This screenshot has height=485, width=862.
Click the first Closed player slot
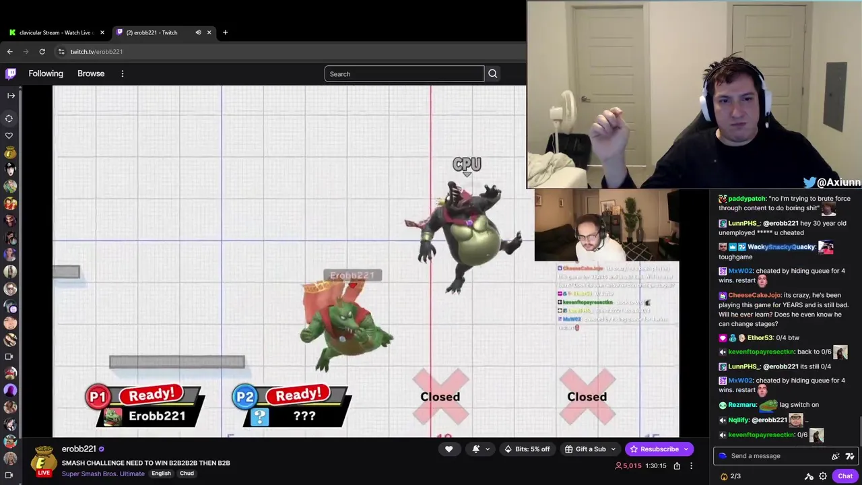click(440, 397)
